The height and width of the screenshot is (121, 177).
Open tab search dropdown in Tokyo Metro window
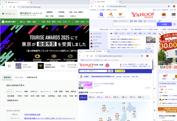(x=2, y=2)
